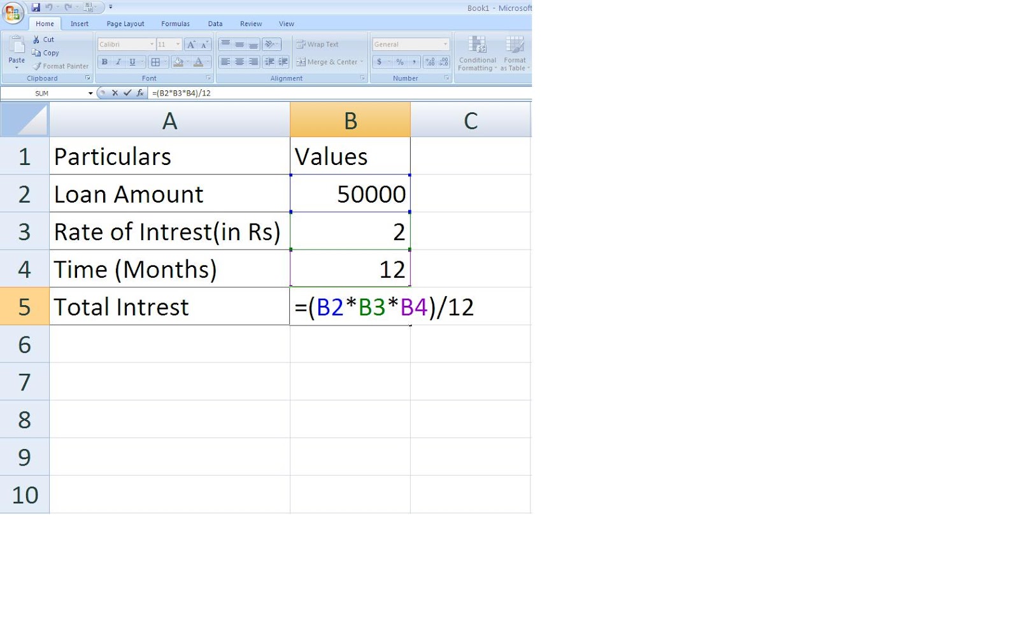Toggle Bold formatting
This screenshot has height=637, width=1019.
pos(104,62)
